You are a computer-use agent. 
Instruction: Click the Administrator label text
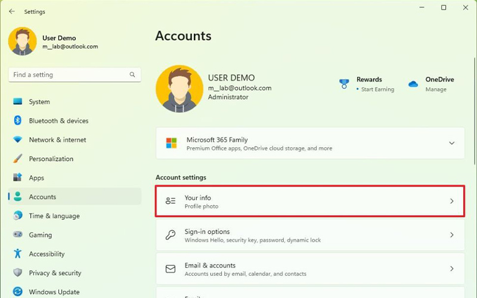click(x=228, y=97)
